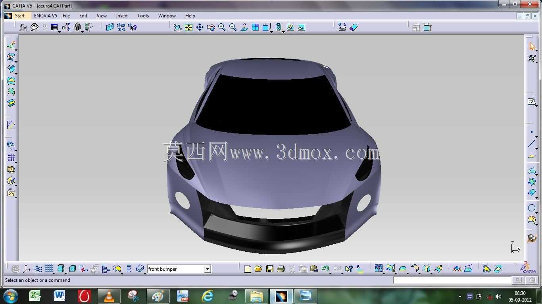Open Word from the taskbar
This screenshot has height=304, width=542.
(x=60, y=296)
